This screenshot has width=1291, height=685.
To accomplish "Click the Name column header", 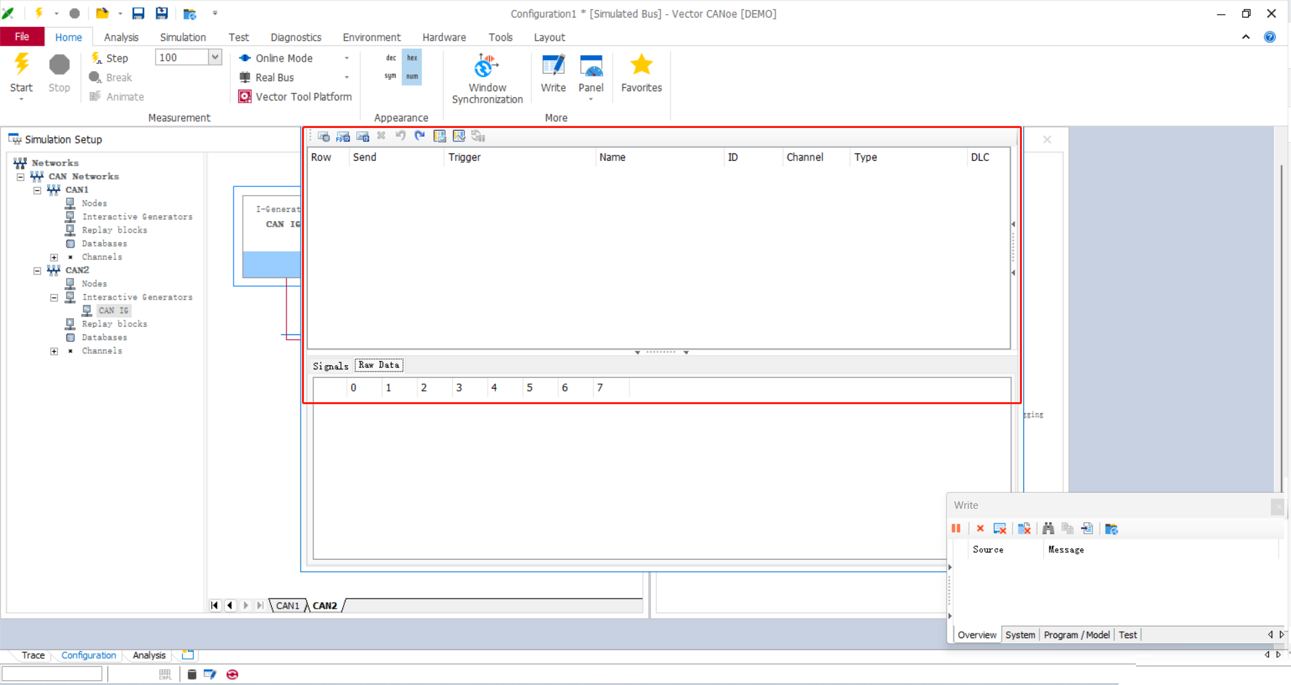I will (660, 158).
